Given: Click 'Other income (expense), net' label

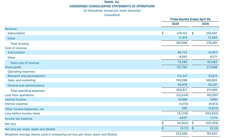Looking at the screenshot, I should (24, 109).
